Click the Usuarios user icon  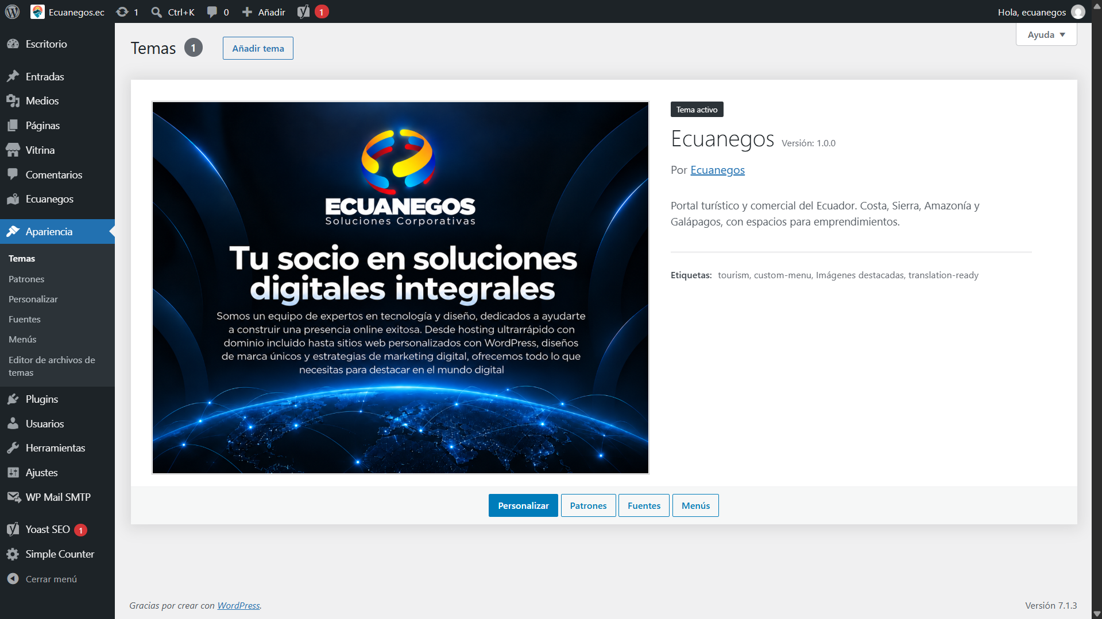[13, 423]
